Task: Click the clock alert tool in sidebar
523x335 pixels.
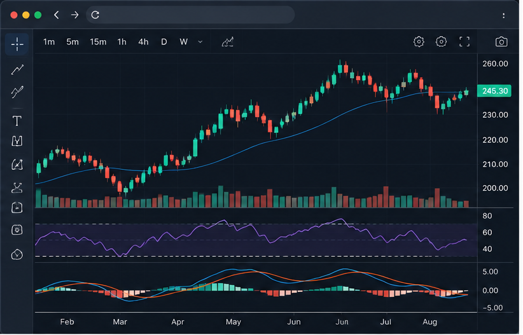Action: (x=17, y=255)
